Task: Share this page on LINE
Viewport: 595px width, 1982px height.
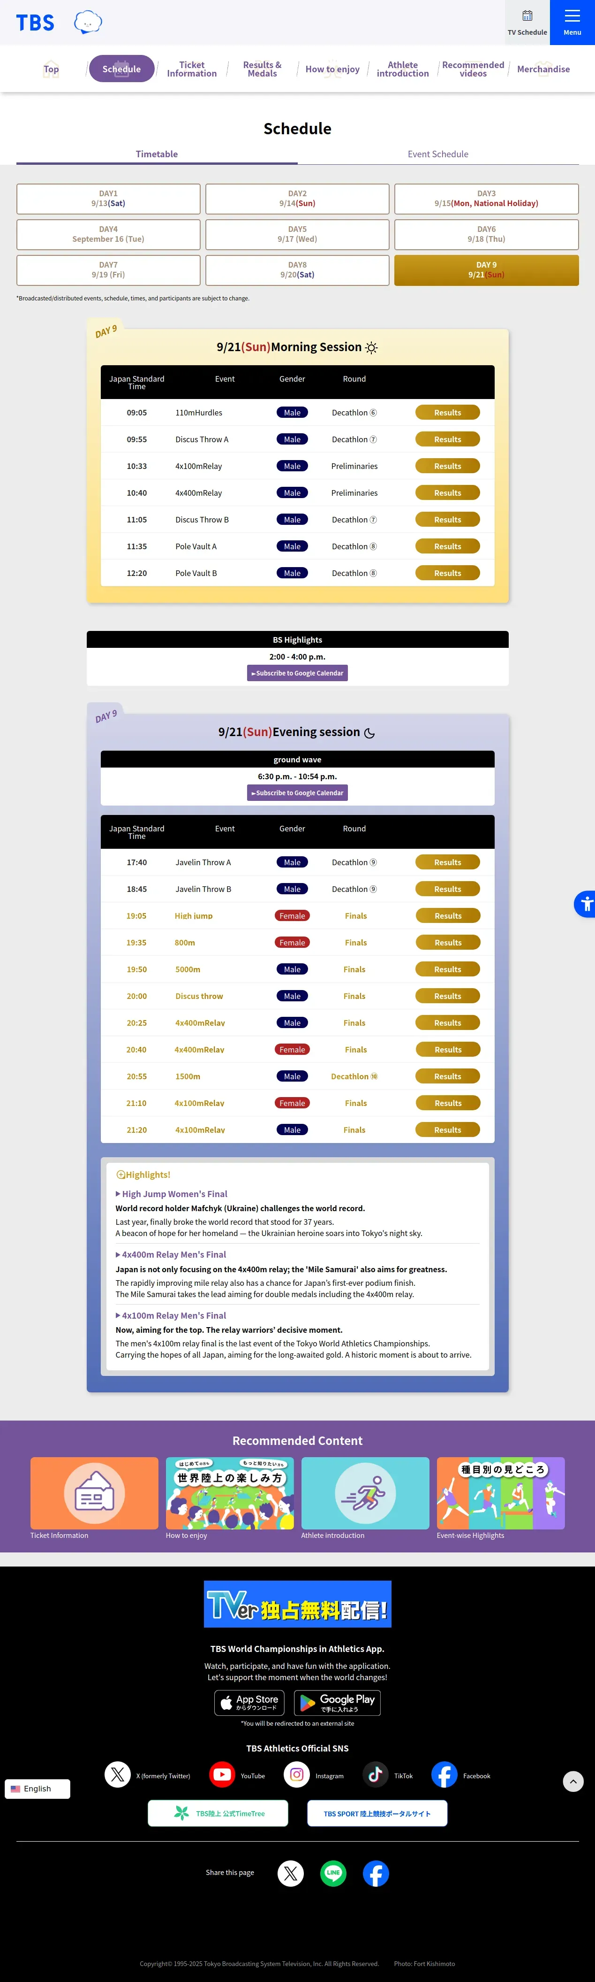Action: 333,1874
